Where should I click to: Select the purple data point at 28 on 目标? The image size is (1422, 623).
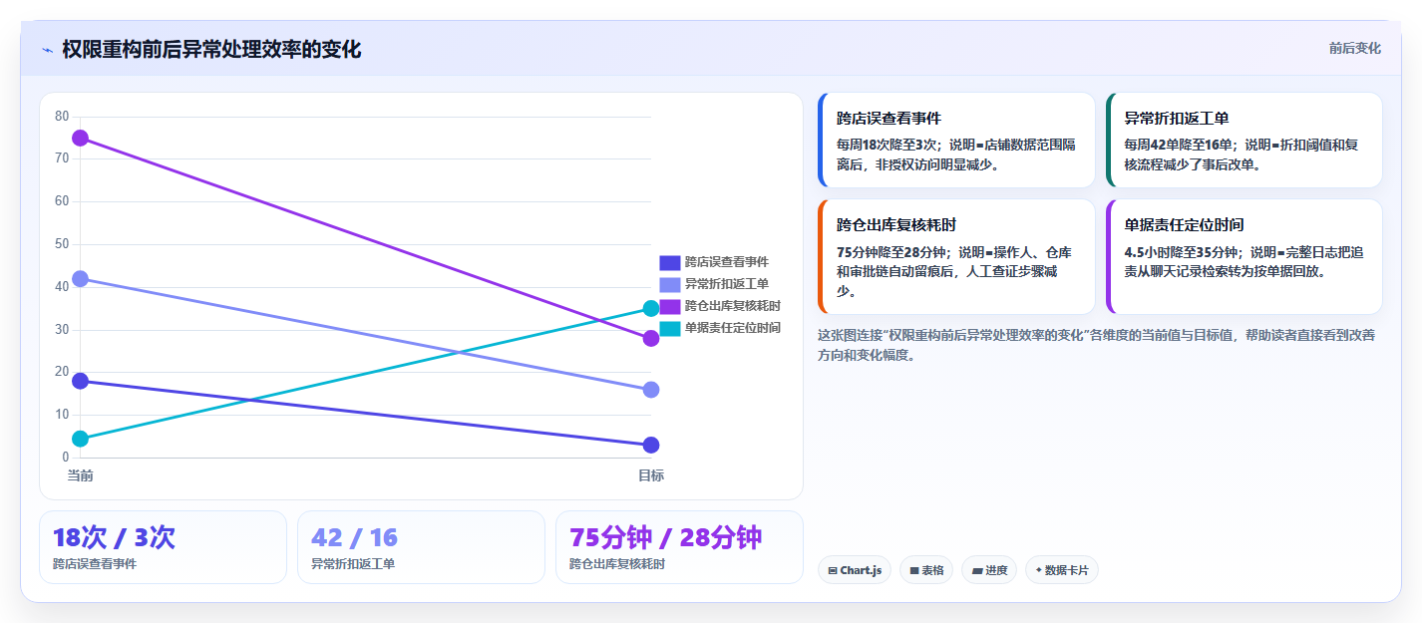pos(651,338)
